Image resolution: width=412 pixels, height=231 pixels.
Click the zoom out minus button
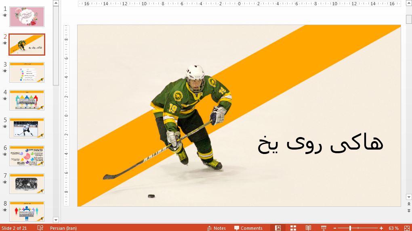334,228
